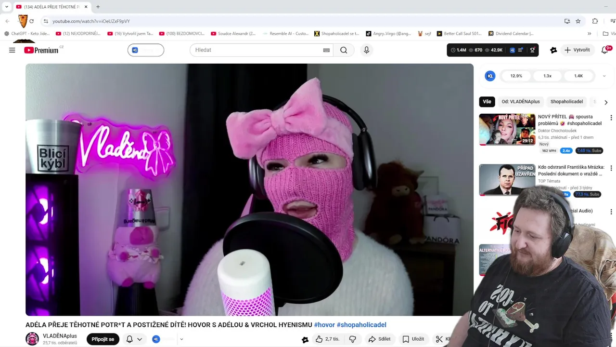Open VLADĚNAplus channel avatar
Screen dimensions: 616x347
tap(32, 339)
